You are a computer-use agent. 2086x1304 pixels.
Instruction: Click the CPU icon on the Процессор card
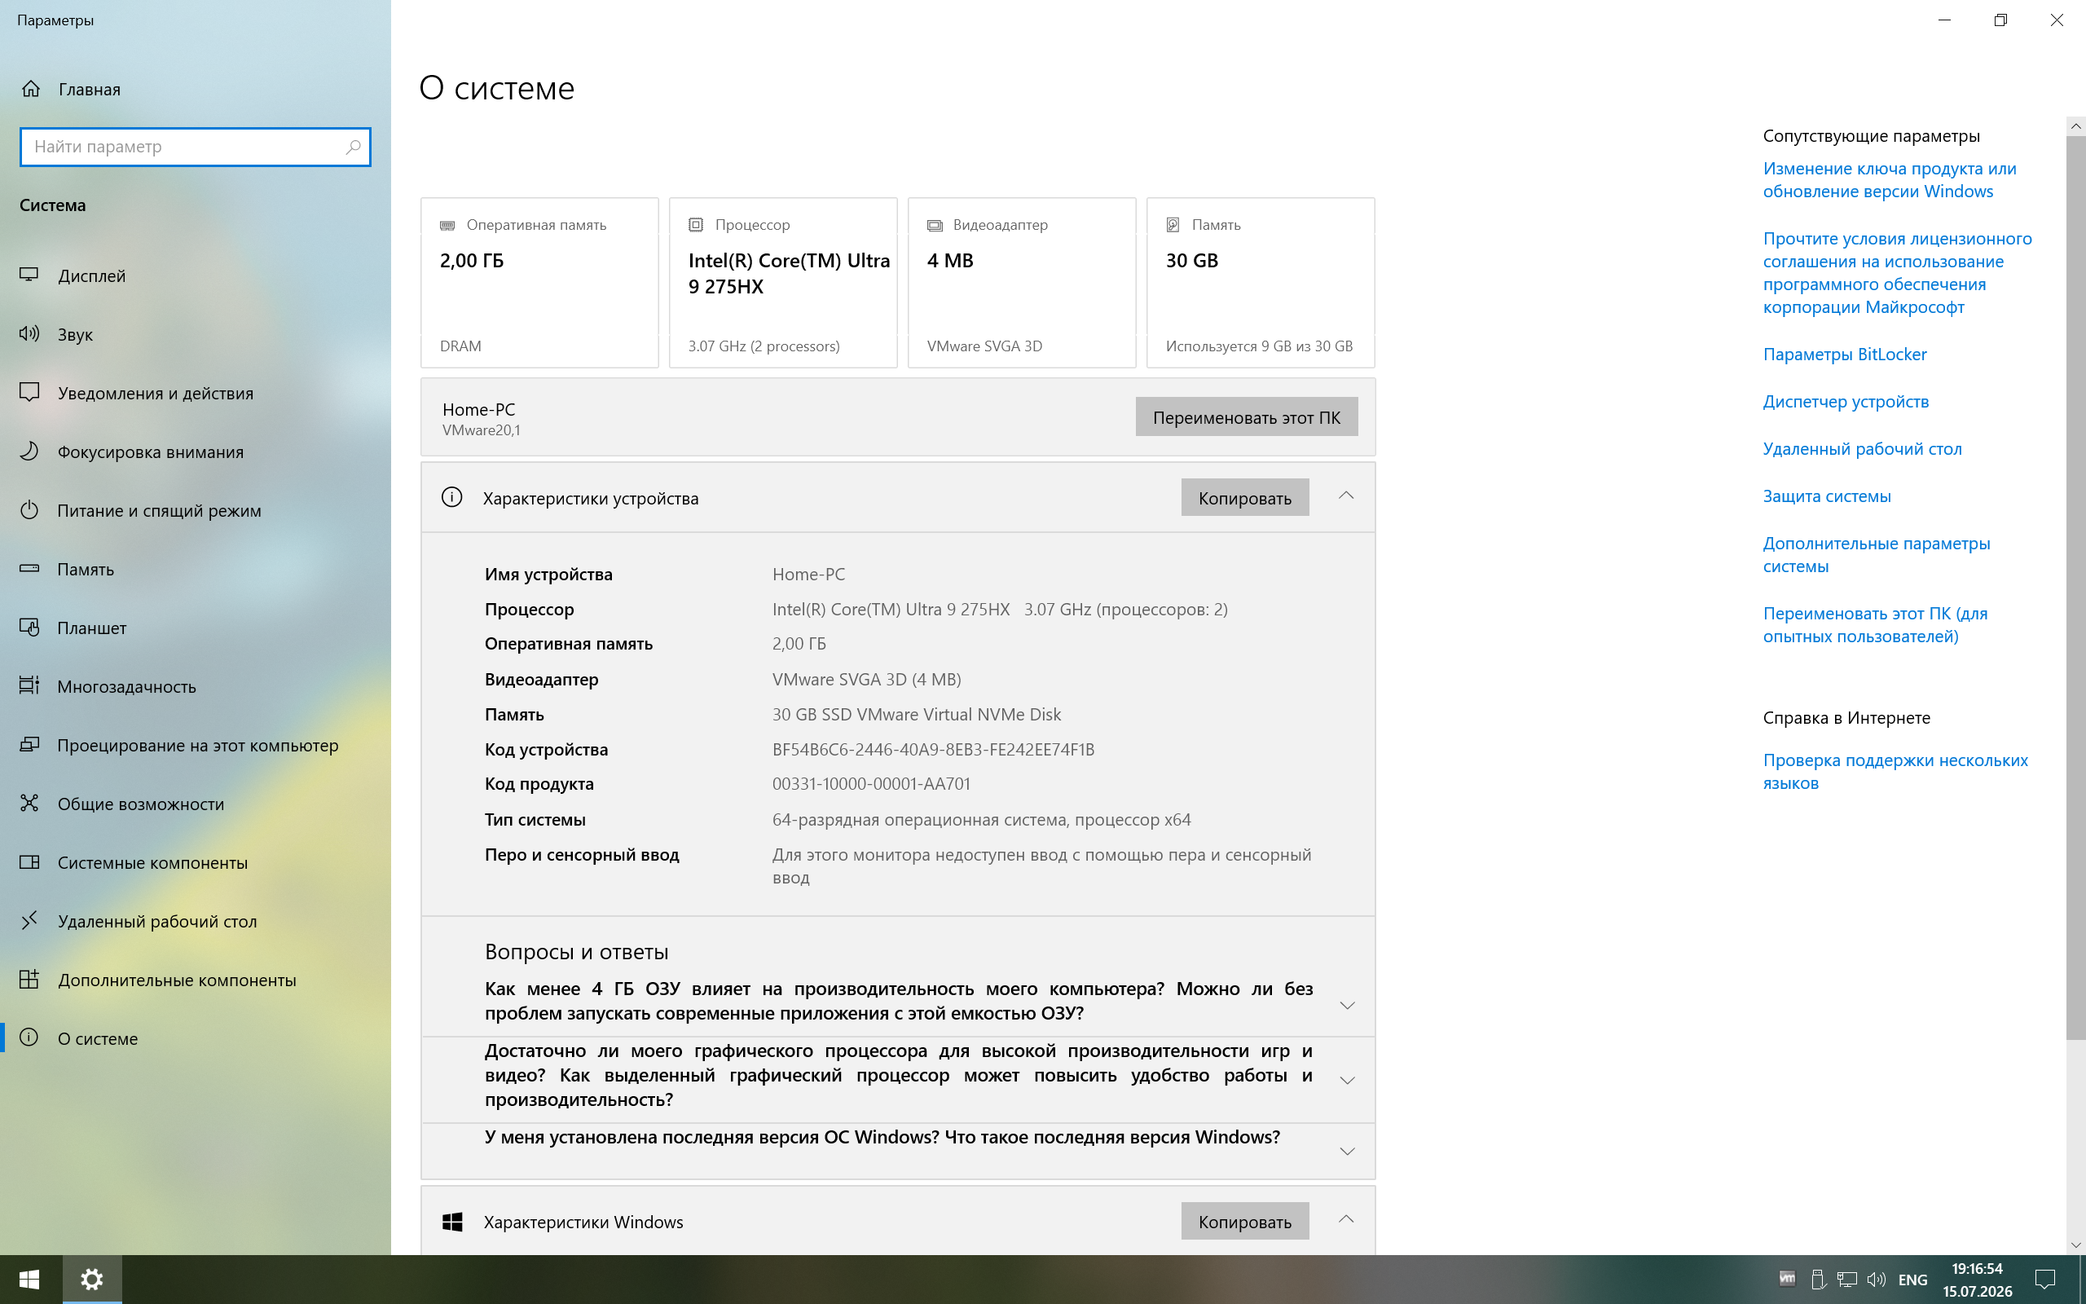696,225
